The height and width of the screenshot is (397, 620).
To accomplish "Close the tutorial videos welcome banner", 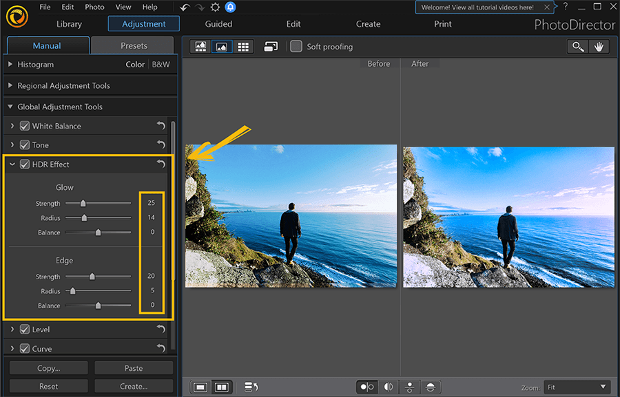I will click(547, 7).
